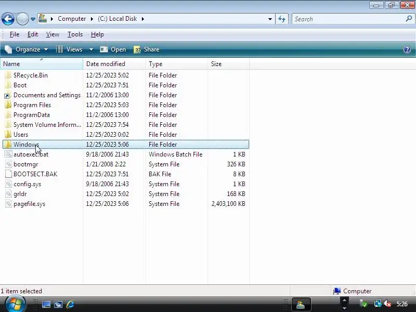
Task: Click the taskbar clock showing 5:26
Action: click(402, 304)
